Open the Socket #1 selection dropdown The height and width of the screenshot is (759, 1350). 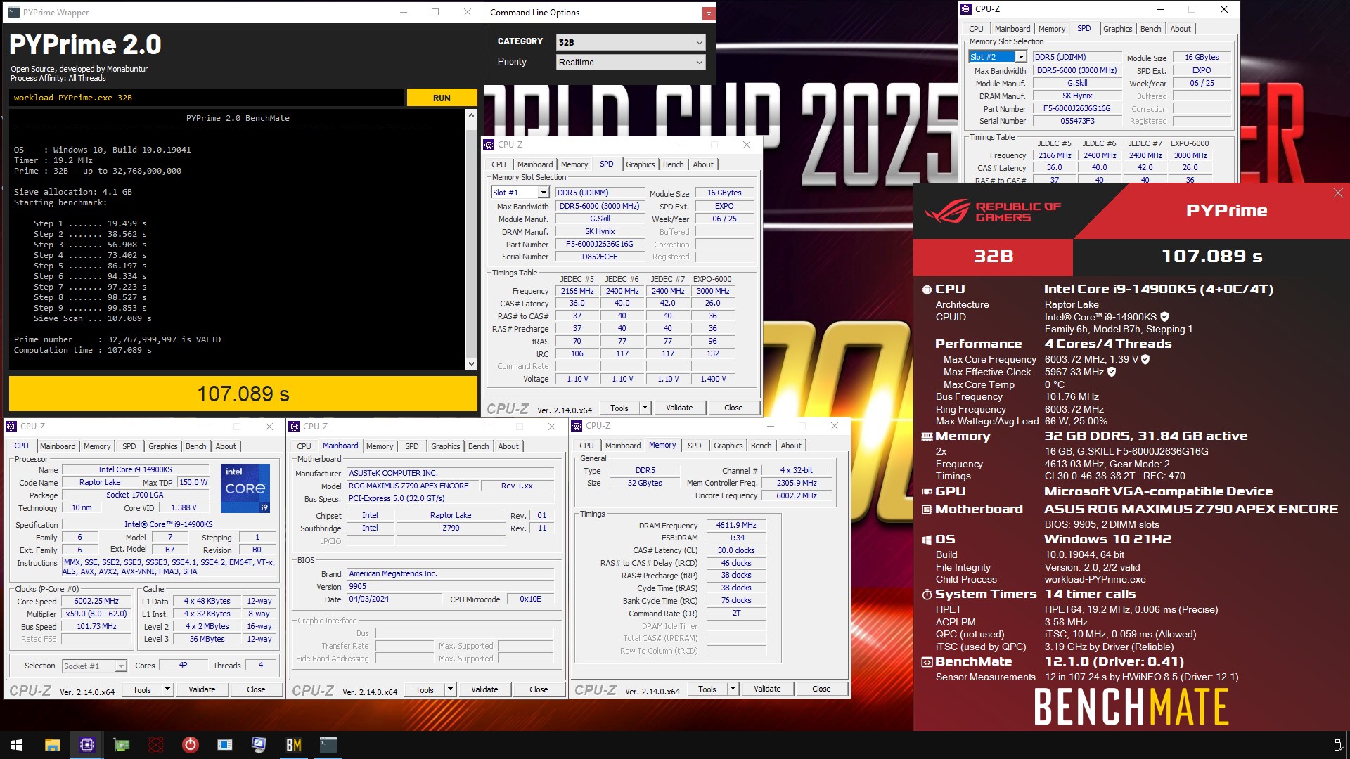94,666
